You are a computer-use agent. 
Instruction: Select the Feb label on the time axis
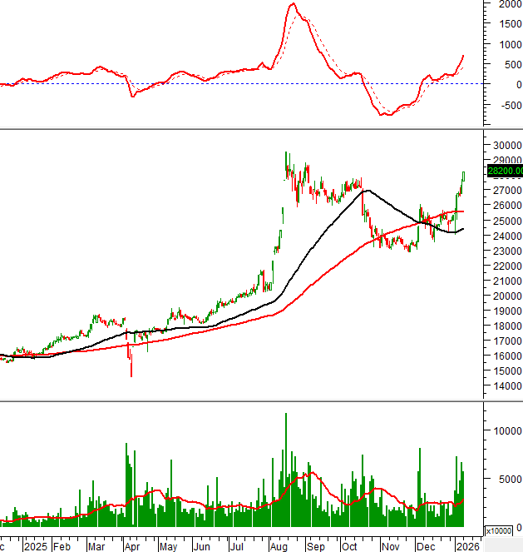click(62, 547)
